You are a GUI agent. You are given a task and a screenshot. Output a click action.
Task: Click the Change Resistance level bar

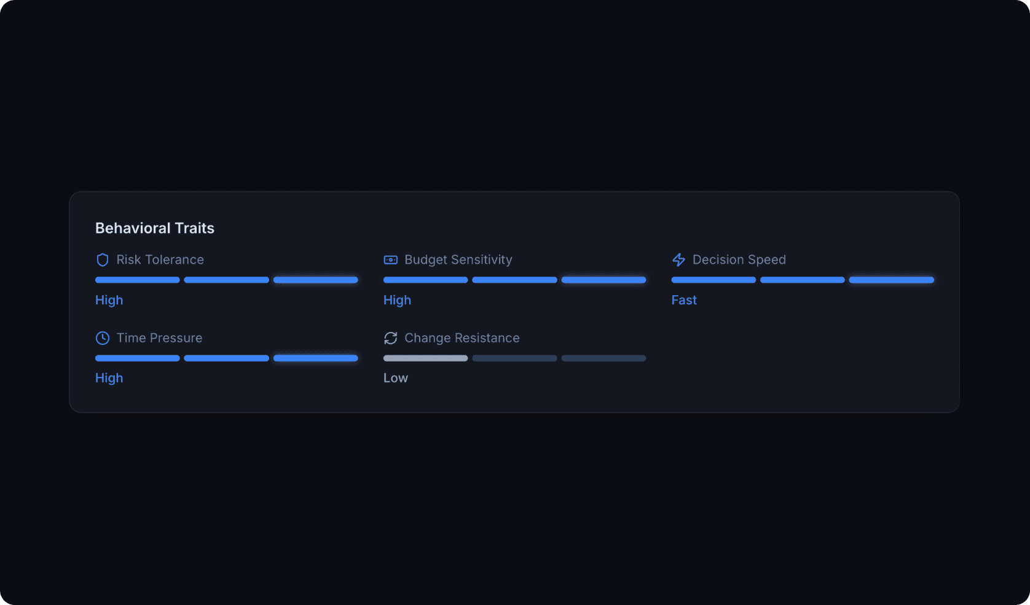pyautogui.click(x=515, y=358)
